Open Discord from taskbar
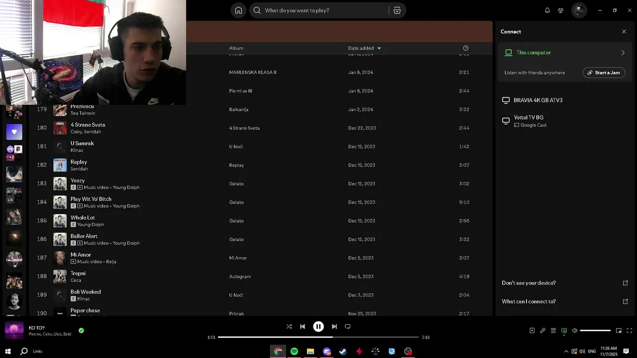 [x=326, y=352]
